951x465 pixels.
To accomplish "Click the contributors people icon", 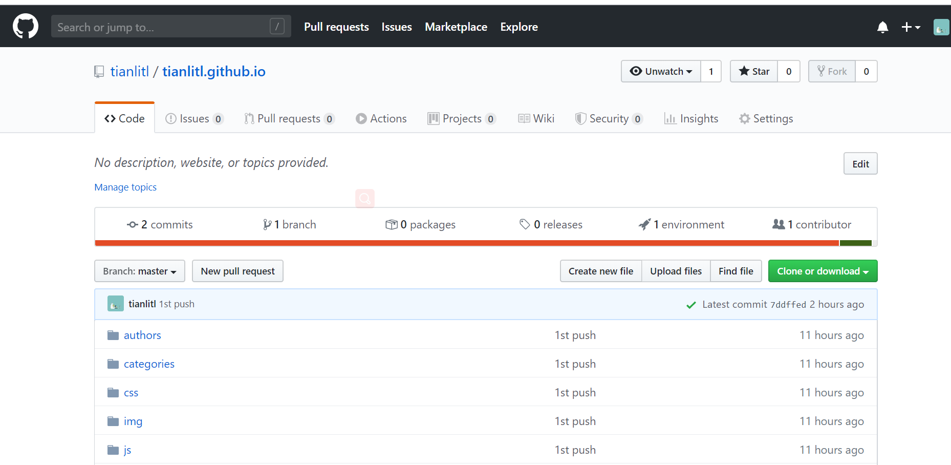I will tap(779, 224).
